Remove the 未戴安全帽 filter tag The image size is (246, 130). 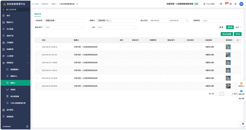[55, 20]
